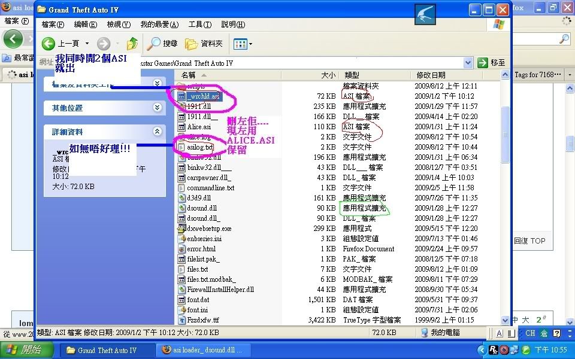Collapse the 詳細資料 details panel

coord(157,132)
